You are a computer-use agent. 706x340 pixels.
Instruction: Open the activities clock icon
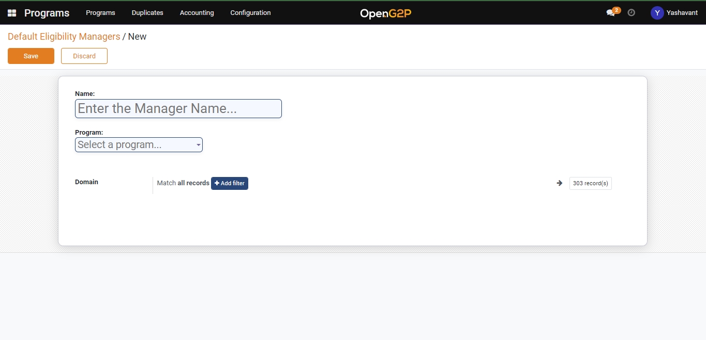pos(631,13)
